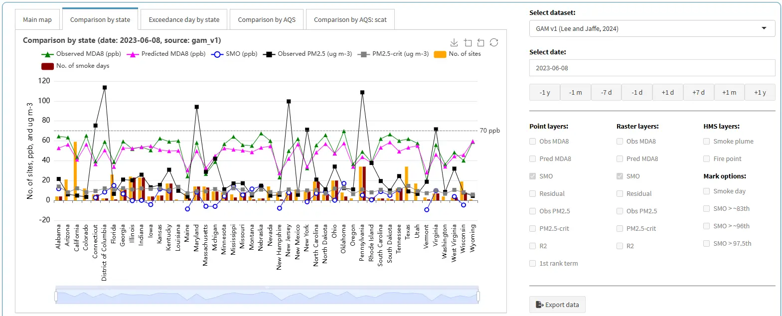782x316 pixels.
Task: Check the Fire point layer checkbox
Action: pos(706,159)
